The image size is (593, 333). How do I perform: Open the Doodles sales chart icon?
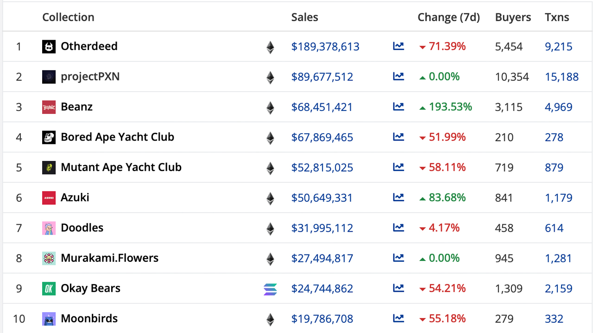point(398,228)
